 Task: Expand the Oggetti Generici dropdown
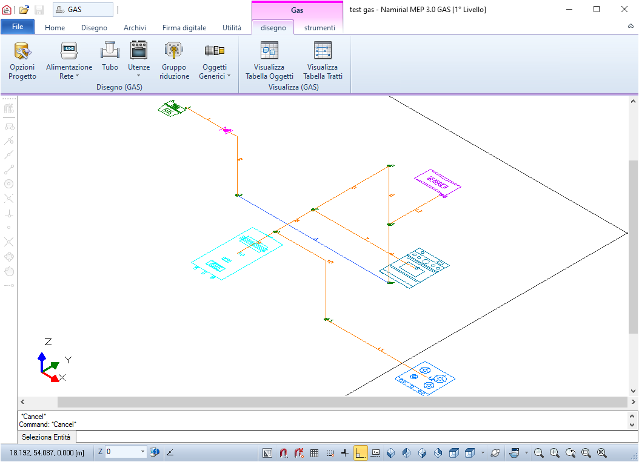tap(215, 61)
